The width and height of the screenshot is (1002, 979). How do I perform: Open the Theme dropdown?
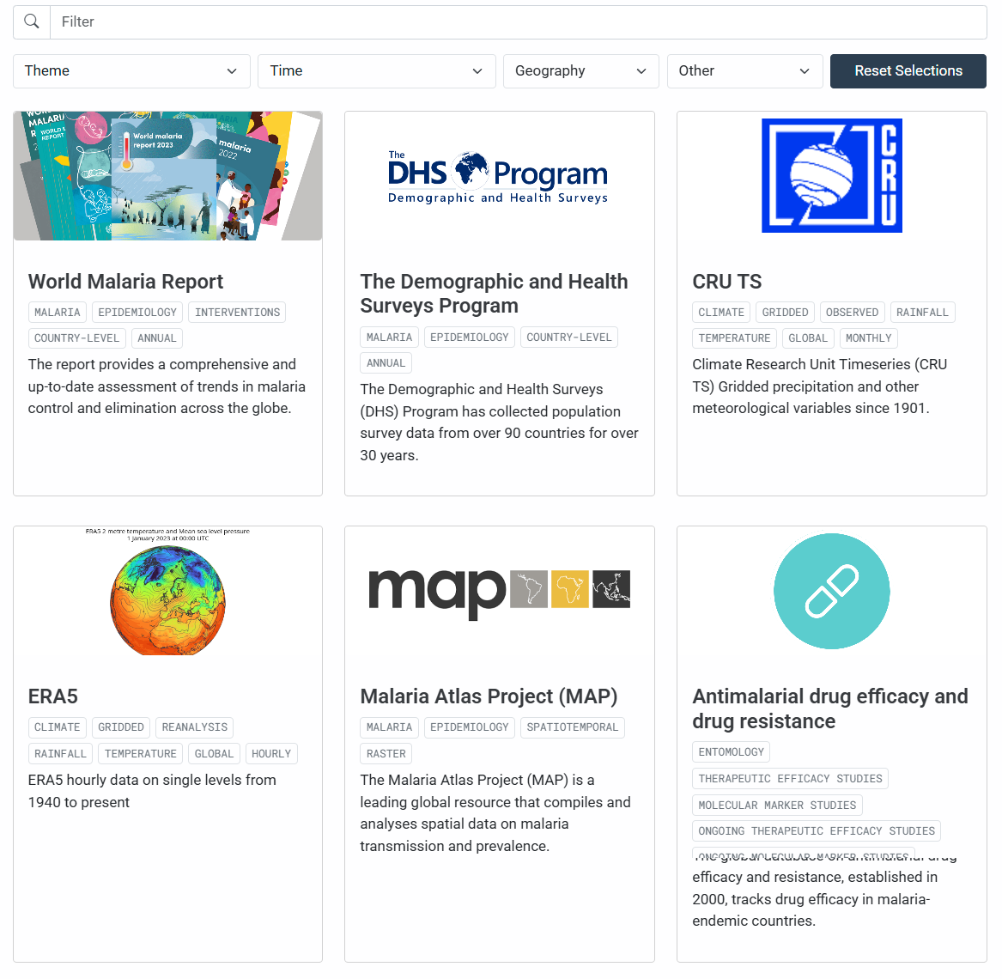point(131,71)
